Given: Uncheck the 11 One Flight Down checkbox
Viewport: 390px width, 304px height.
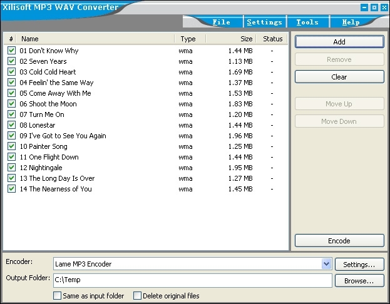Looking at the screenshot, I should (11, 157).
